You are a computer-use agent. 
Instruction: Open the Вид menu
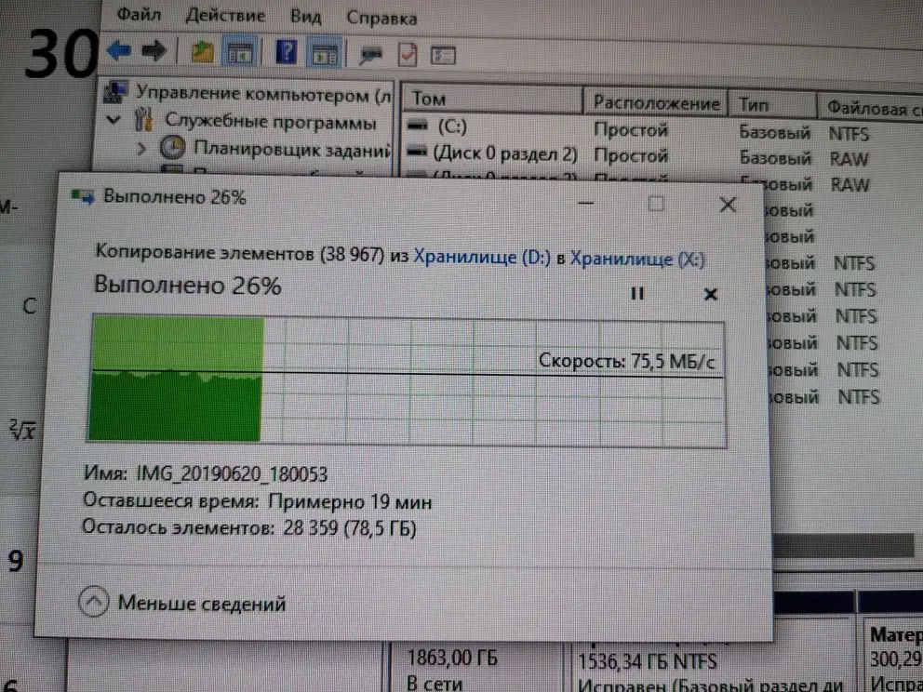coord(305,17)
